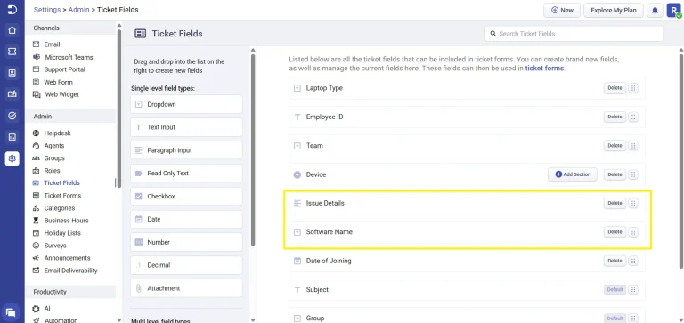Open the Contacts icon in left rail

12,73
